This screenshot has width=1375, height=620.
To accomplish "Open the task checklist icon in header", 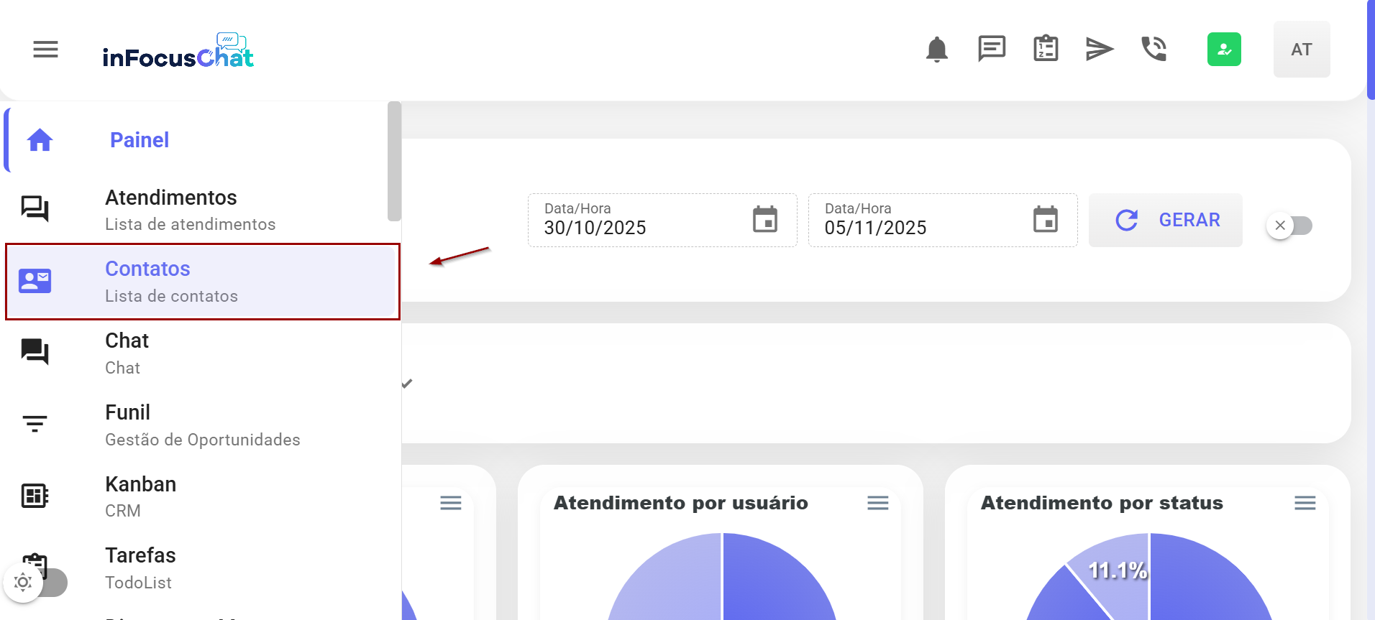I will [1045, 49].
